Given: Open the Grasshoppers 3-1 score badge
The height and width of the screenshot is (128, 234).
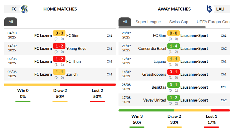Looking at the screenshot, I should tap(173, 72).
